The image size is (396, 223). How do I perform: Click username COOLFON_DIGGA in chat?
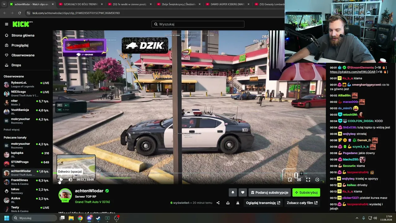[x=361, y=121]
